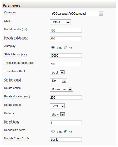This screenshot has width=118, height=147.
Task: Expand the Rotate effect Scroll dropdown
Action: coord(57,106)
